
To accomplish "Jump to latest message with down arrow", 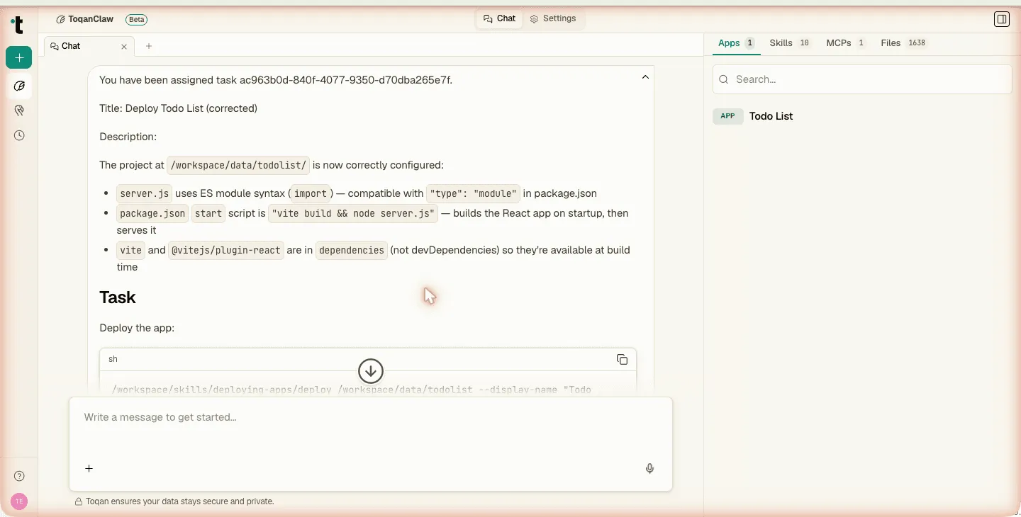I will coord(371,370).
